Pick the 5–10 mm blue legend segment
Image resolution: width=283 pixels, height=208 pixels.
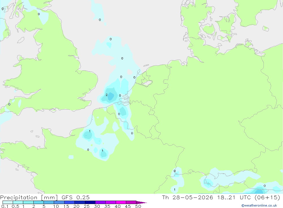click(49, 202)
